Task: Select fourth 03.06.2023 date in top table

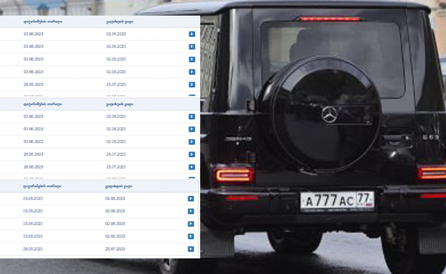Action: [33, 72]
